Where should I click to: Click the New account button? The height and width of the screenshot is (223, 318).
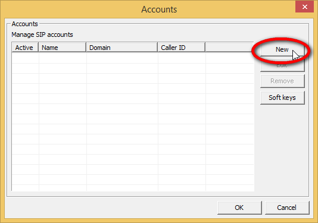pos(282,49)
